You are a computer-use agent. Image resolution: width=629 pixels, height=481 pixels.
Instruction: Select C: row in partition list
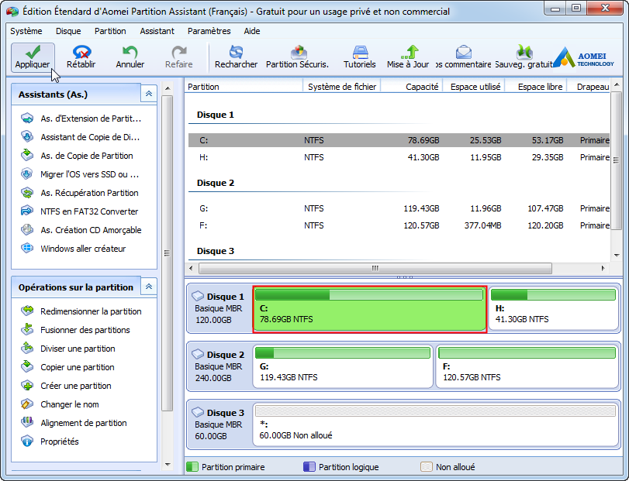(x=399, y=140)
